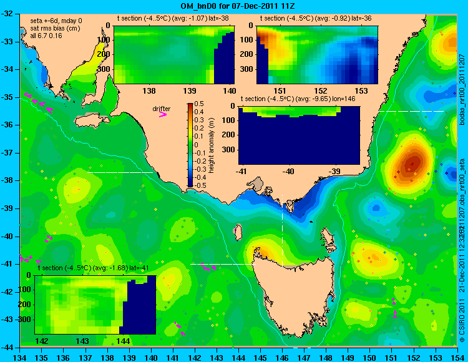Select the 'all 6.7 0.16' statistics line
Viewport: 468px width, 362px height.
(x=46, y=36)
